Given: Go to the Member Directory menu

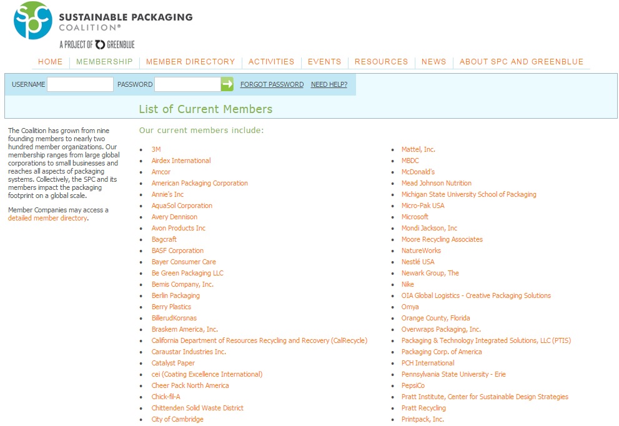Looking at the screenshot, I should click(191, 62).
